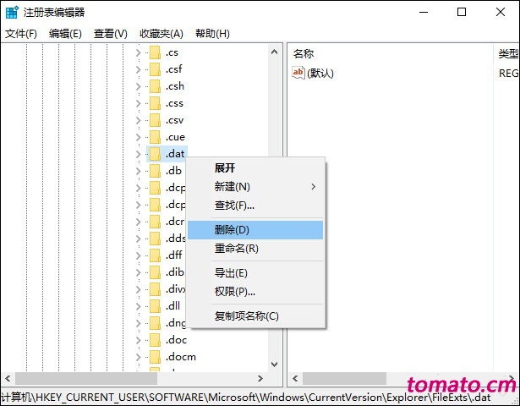Open the 帮助(H) menu
This screenshot has height=406, width=520.
(x=212, y=34)
